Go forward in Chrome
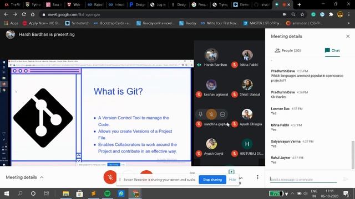Screen dimensions: 355x199 [x=15, y=14]
